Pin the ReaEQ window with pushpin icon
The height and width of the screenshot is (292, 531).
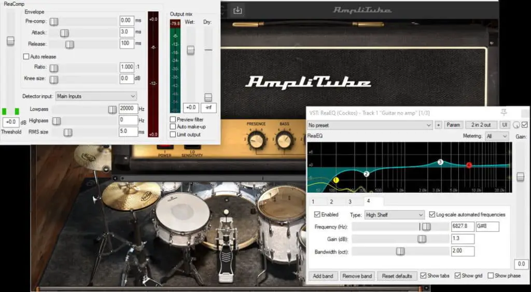[504, 112]
